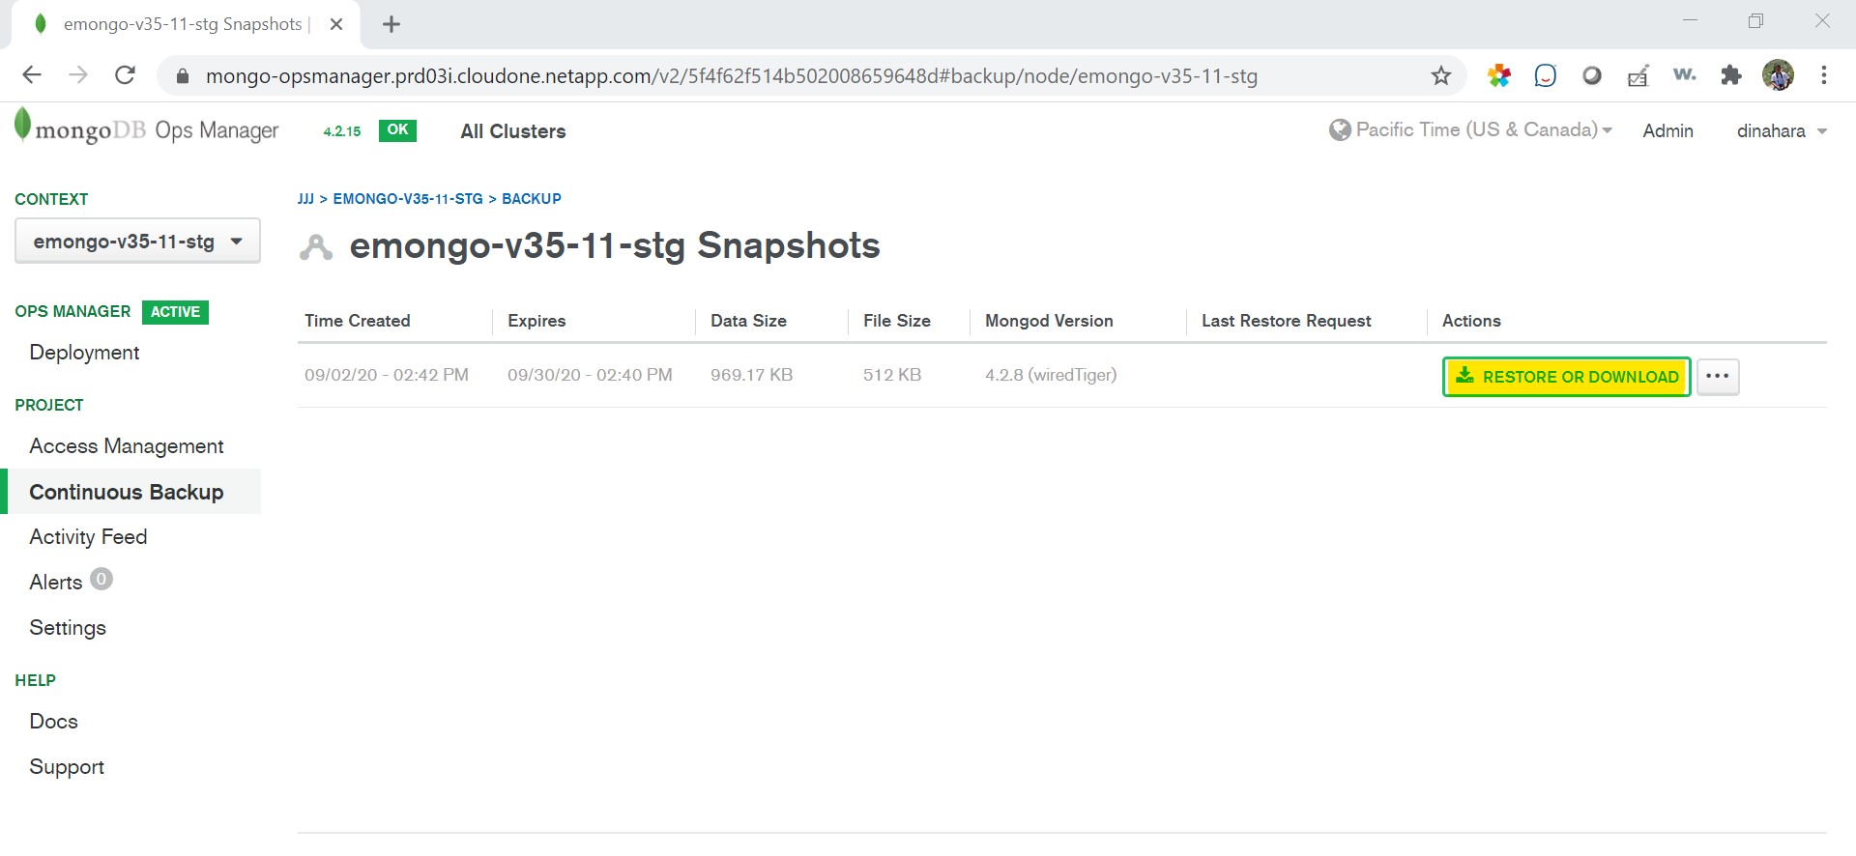
Task: Click the browser back arrow
Action: [32, 75]
